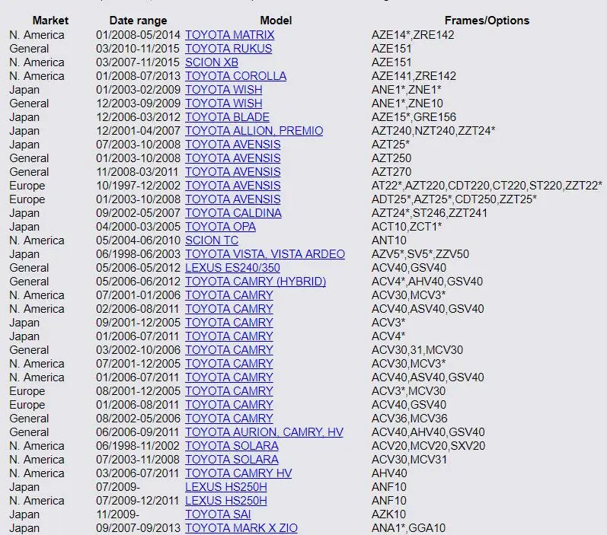
Task: Select frame text ACV4*,AHV40,GSV40
Action: [427, 282]
